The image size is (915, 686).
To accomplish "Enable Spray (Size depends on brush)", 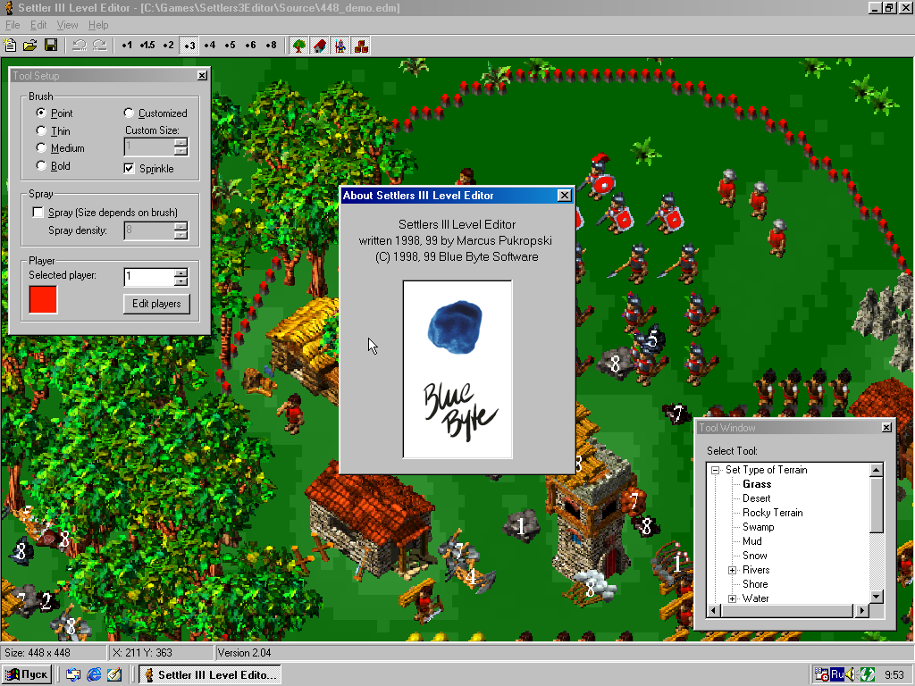I will (38, 213).
